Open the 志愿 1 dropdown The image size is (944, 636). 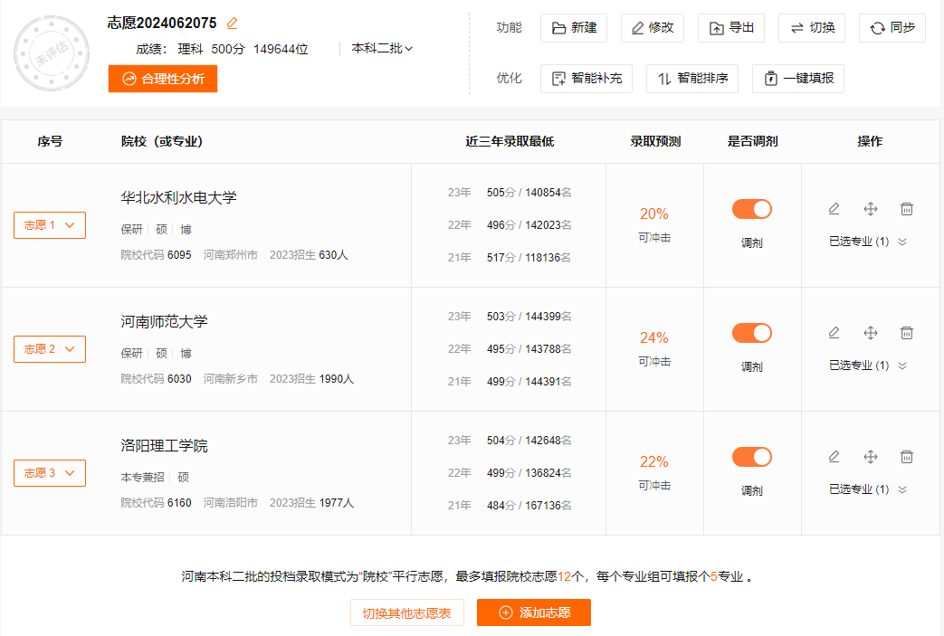tap(50, 225)
